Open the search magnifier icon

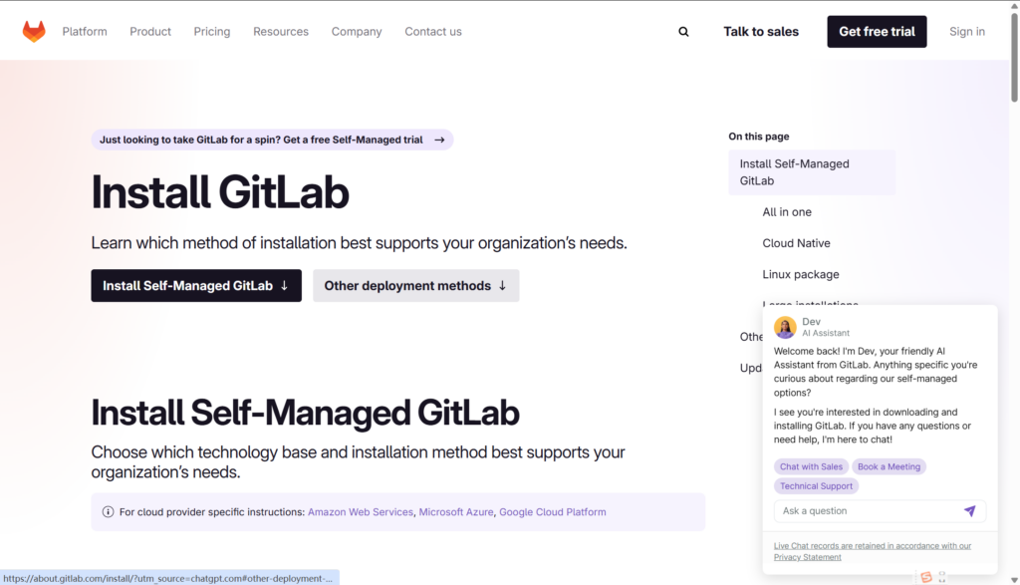pos(683,32)
